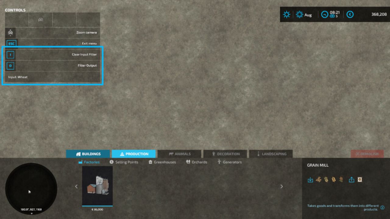Click the Aug season gear icon

click(x=300, y=14)
